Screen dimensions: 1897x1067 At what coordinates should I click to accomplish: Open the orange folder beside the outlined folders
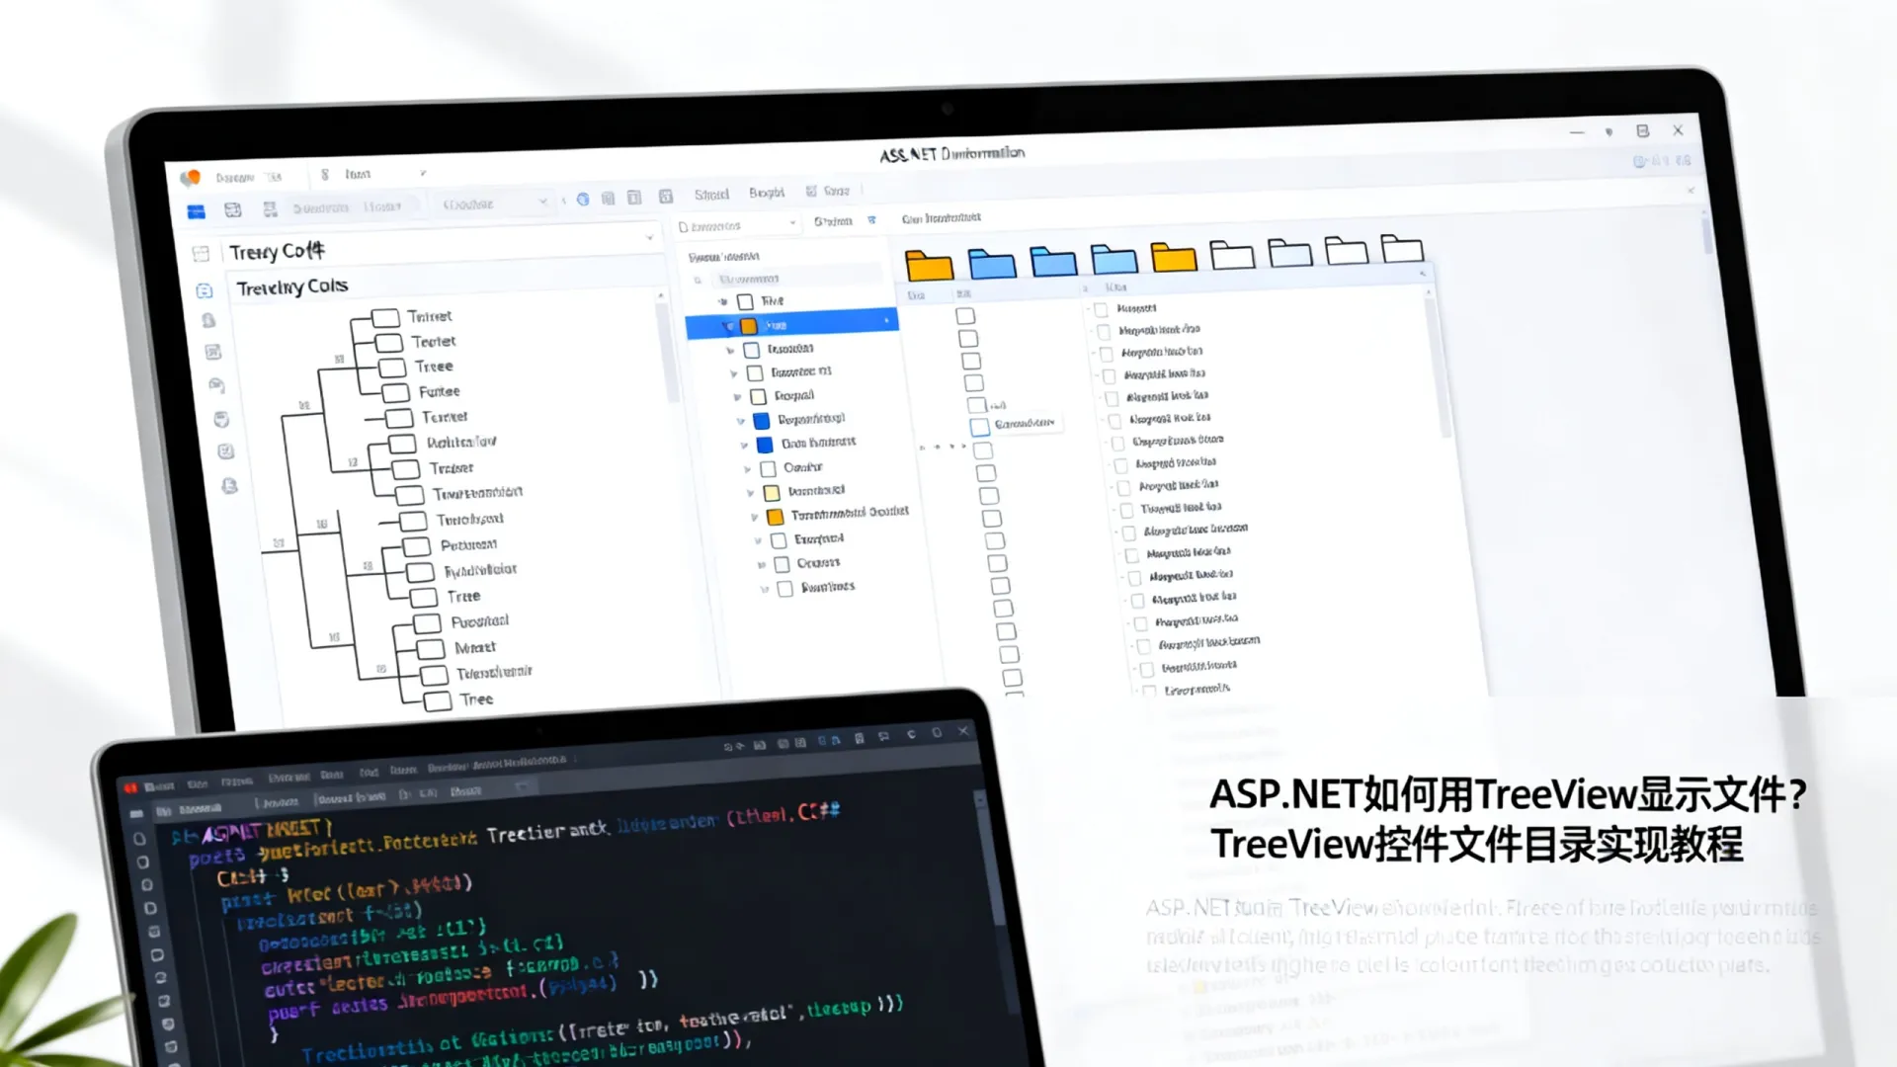(x=1174, y=256)
